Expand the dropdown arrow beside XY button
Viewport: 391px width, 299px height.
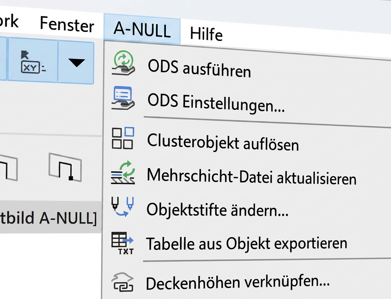[76, 62]
